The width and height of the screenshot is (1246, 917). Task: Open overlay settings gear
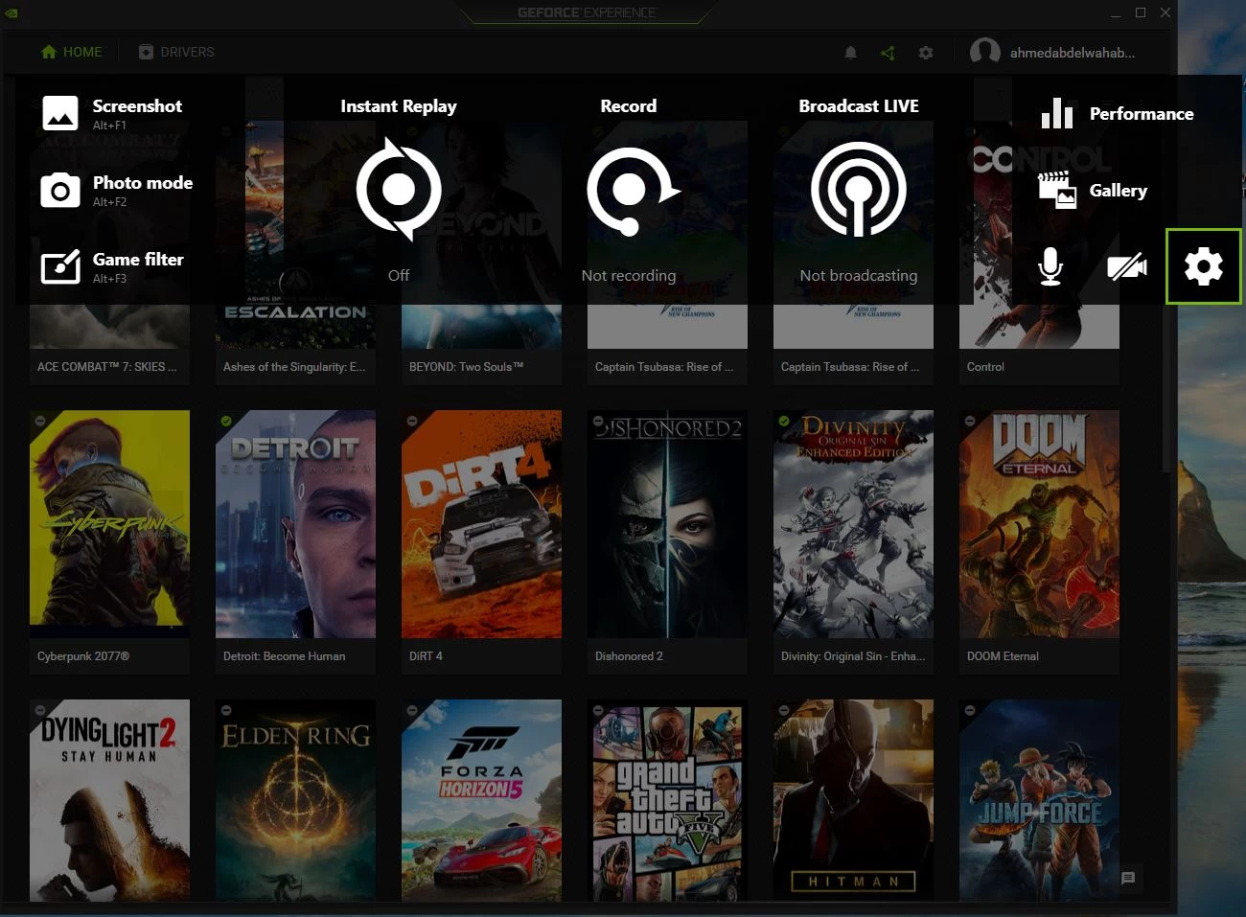(x=1204, y=266)
